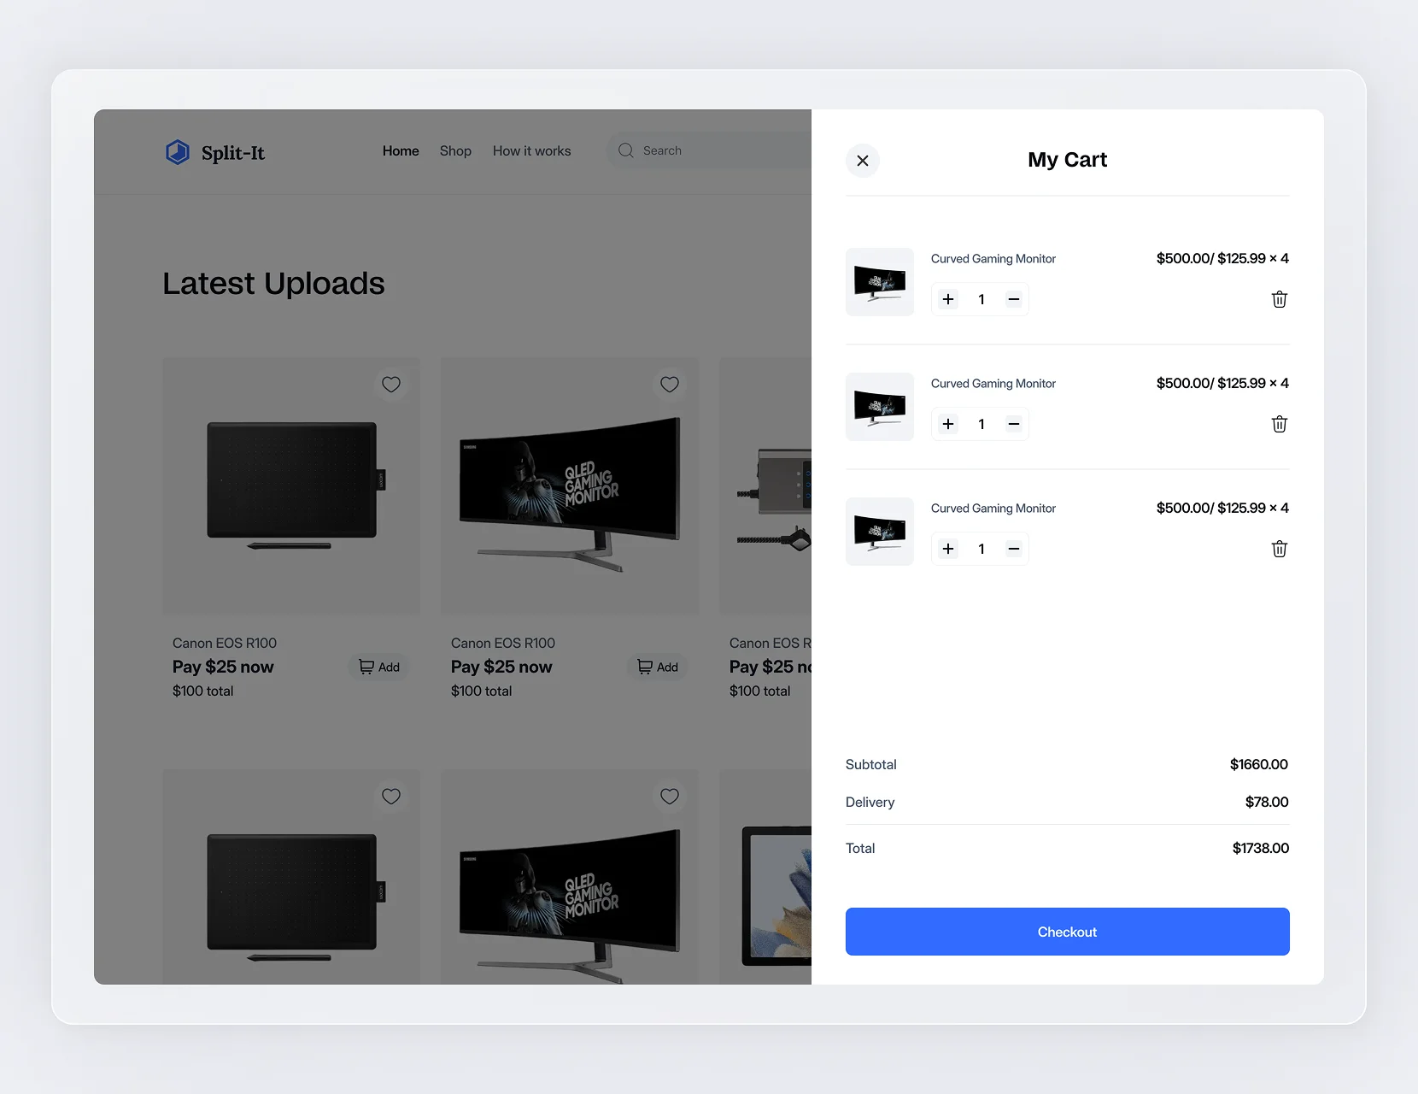Image resolution: width=1418 pixels, height=1094 pixels.
Task: Favorite the QLED gaming monitor in top row
Action: point(670,385)
